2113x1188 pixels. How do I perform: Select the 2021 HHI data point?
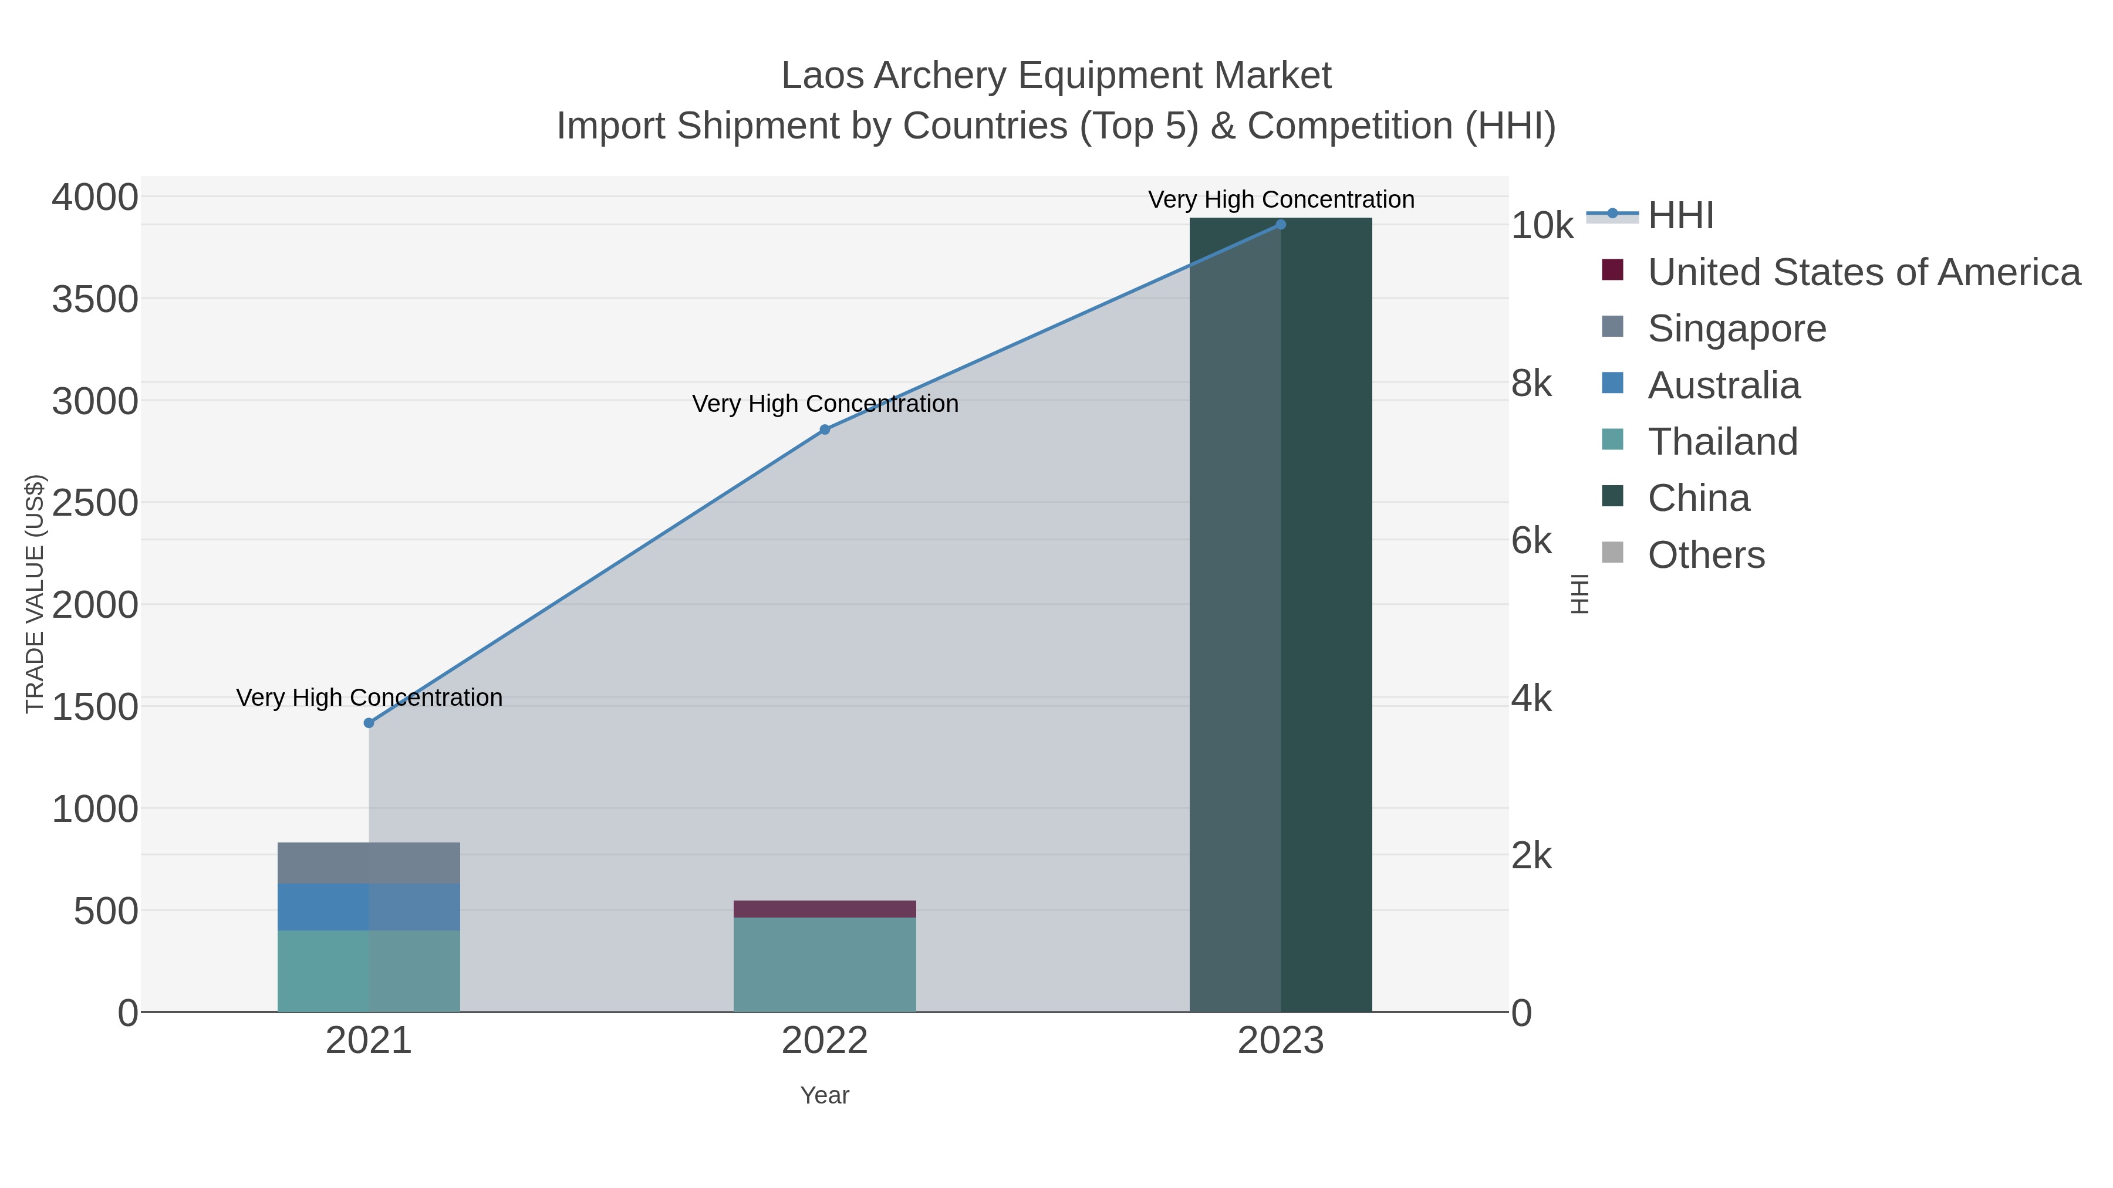tap(369, 723)
